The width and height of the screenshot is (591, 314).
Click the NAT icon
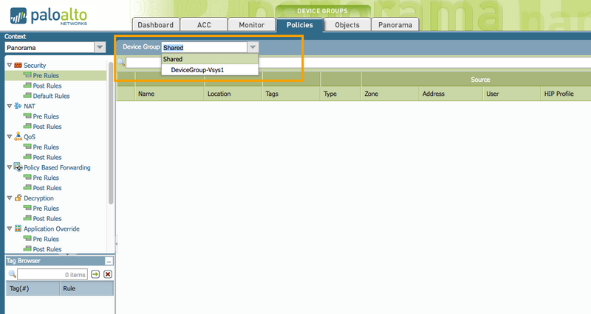click(x=18, y=106)
